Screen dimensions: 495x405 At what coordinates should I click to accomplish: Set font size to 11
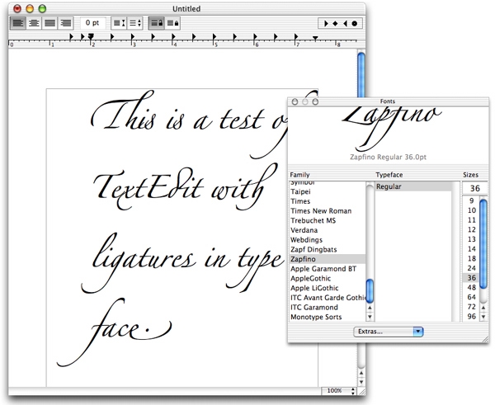[471, 220]
